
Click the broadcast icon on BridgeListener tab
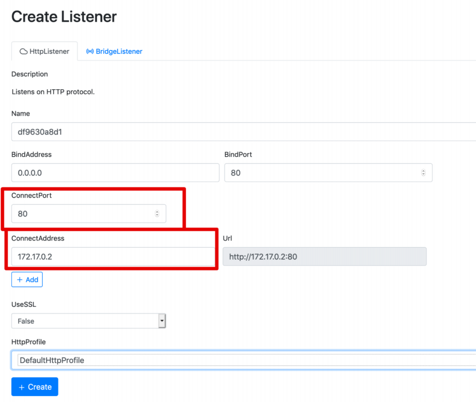(90, 52)
